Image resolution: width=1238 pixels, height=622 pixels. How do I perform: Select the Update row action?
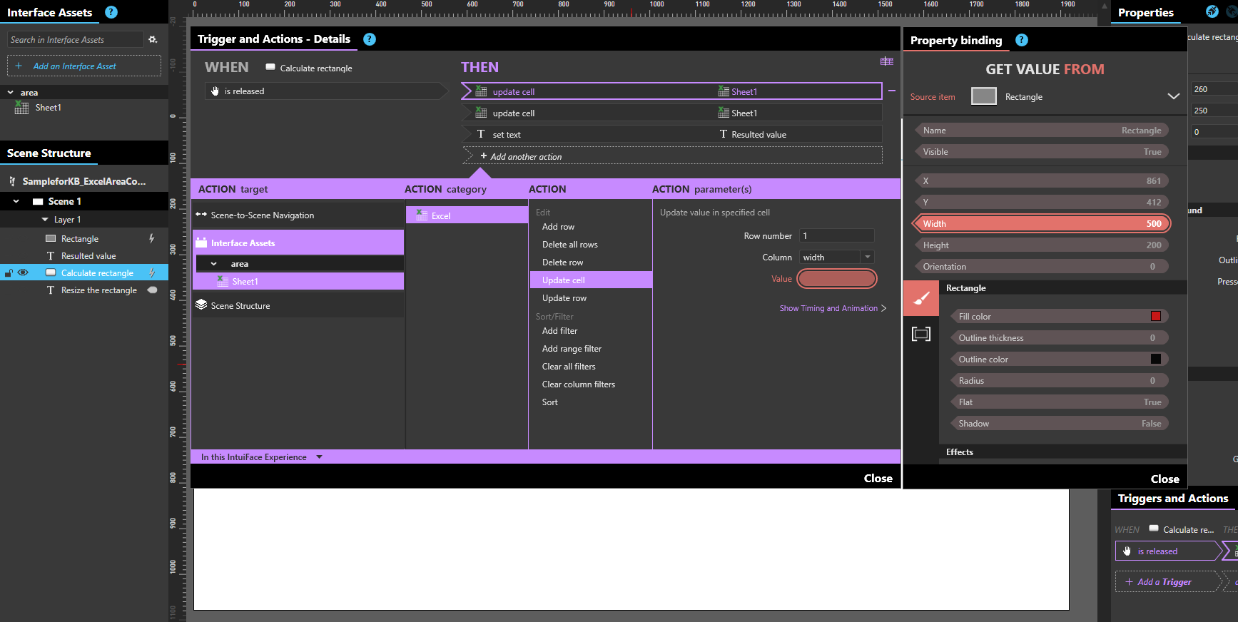coord(564,298)
